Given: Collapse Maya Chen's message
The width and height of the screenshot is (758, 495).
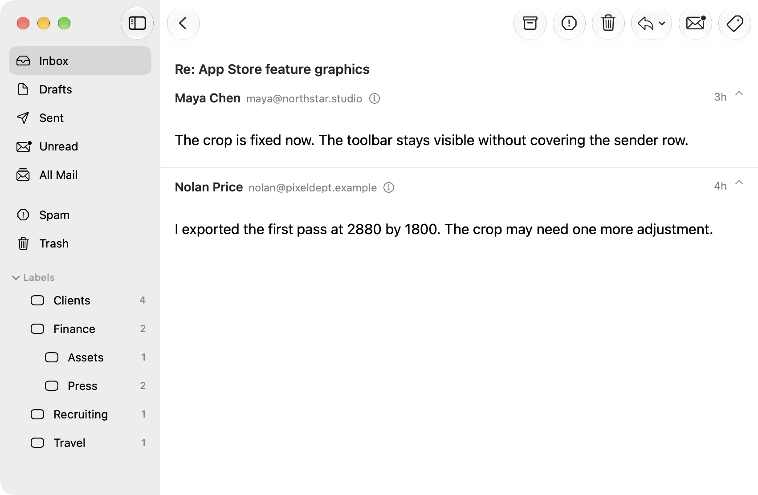Looking at the screenshot, I should pos(739,93).
